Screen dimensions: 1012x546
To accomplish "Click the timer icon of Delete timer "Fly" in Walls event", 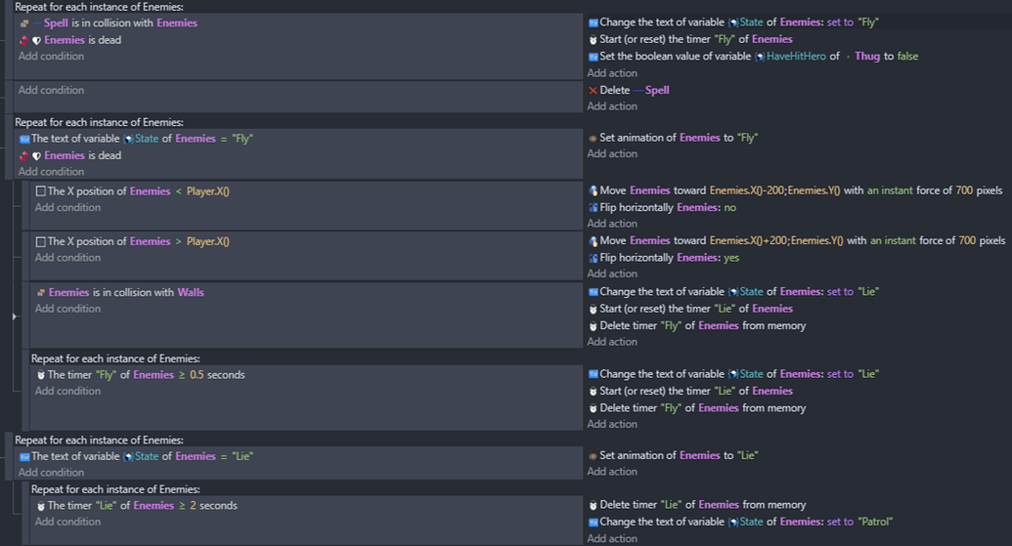I will point(594,326).
